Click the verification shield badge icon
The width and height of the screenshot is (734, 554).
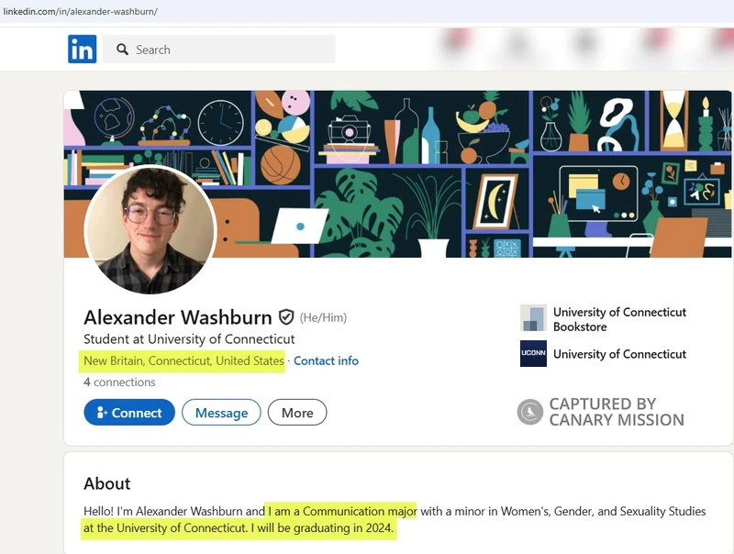pyautogui.click(x=286, y=317)
